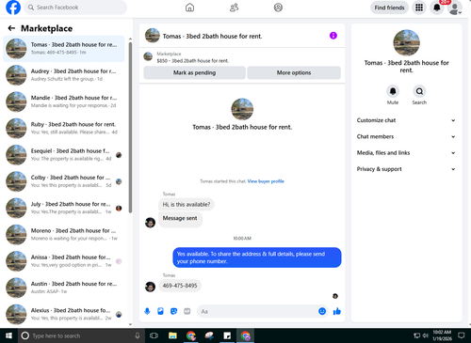Click Mark as pending button

click(194, 72)
